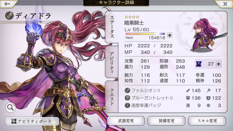The width and height of the screenshot is (233, 131).
Task: Open the アビリティボード
Action: tap(32, 121)
